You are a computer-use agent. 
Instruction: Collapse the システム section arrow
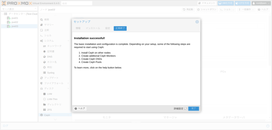[68, 41]
